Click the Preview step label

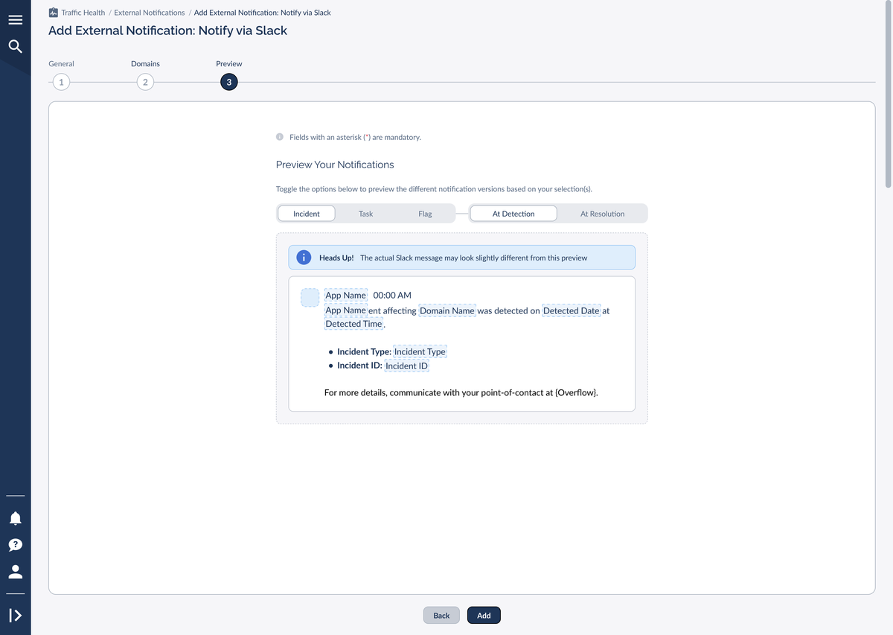(x=229, y=64)
